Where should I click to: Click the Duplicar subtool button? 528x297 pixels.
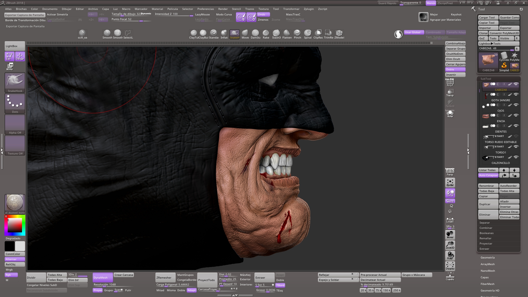[x=488, y=204]
